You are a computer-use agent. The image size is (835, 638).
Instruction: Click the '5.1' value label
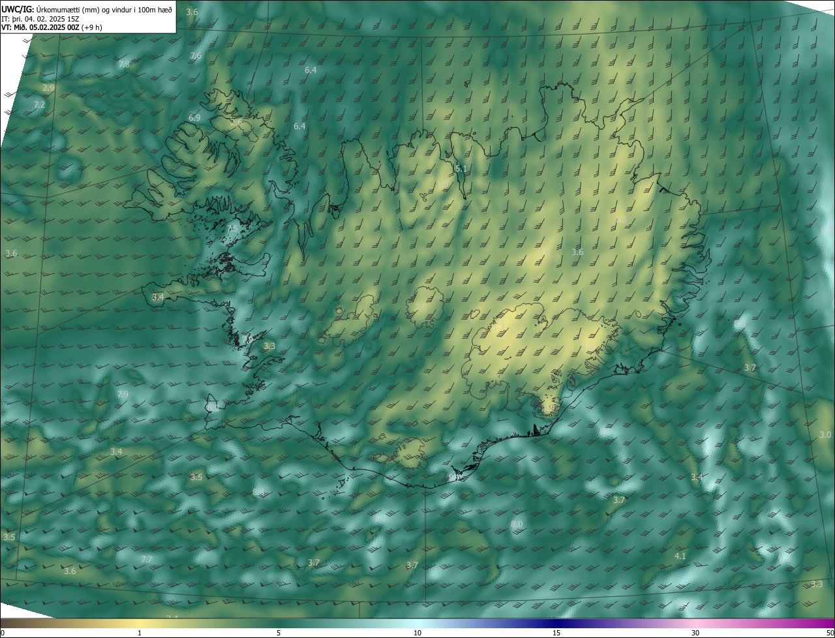pos(461,169)
